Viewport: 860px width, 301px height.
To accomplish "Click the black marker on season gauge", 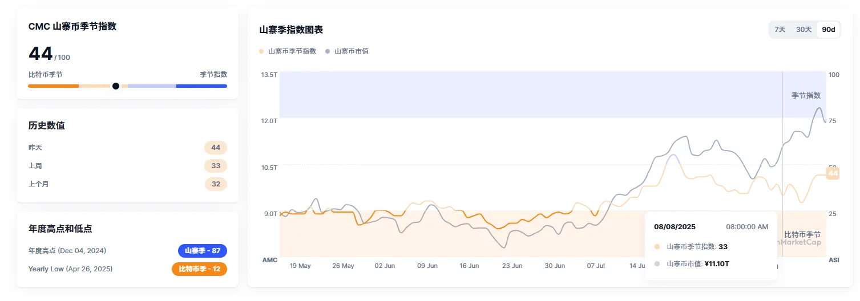I will [x=116, y=86].
